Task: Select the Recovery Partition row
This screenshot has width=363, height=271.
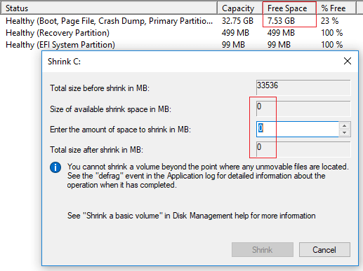Action: [178, 33]
